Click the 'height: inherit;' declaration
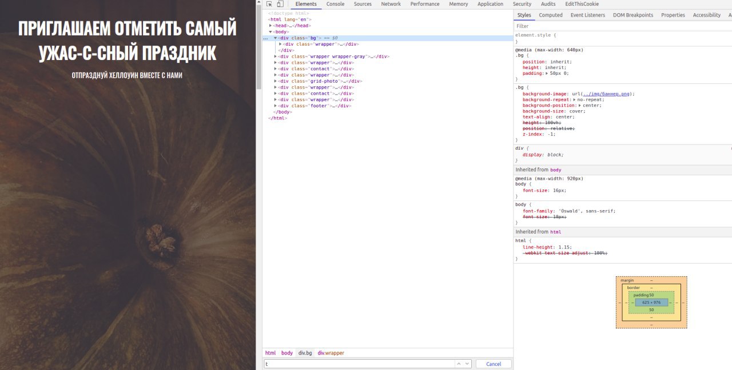The width and height of the screenshot is (732, 370). (x=544, y=67)
